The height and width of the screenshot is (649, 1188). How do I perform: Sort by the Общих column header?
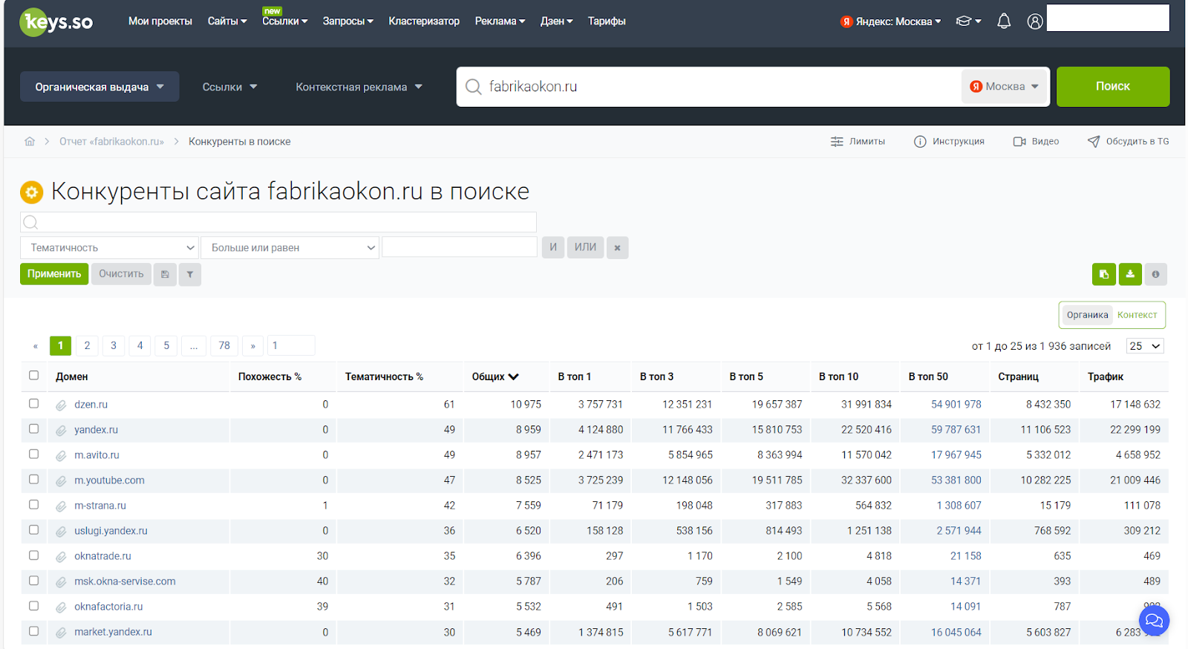(x=495, y=376)
